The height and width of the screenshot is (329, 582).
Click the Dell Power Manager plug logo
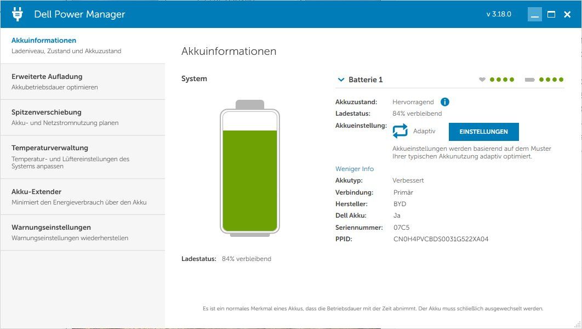click(18, 14)
